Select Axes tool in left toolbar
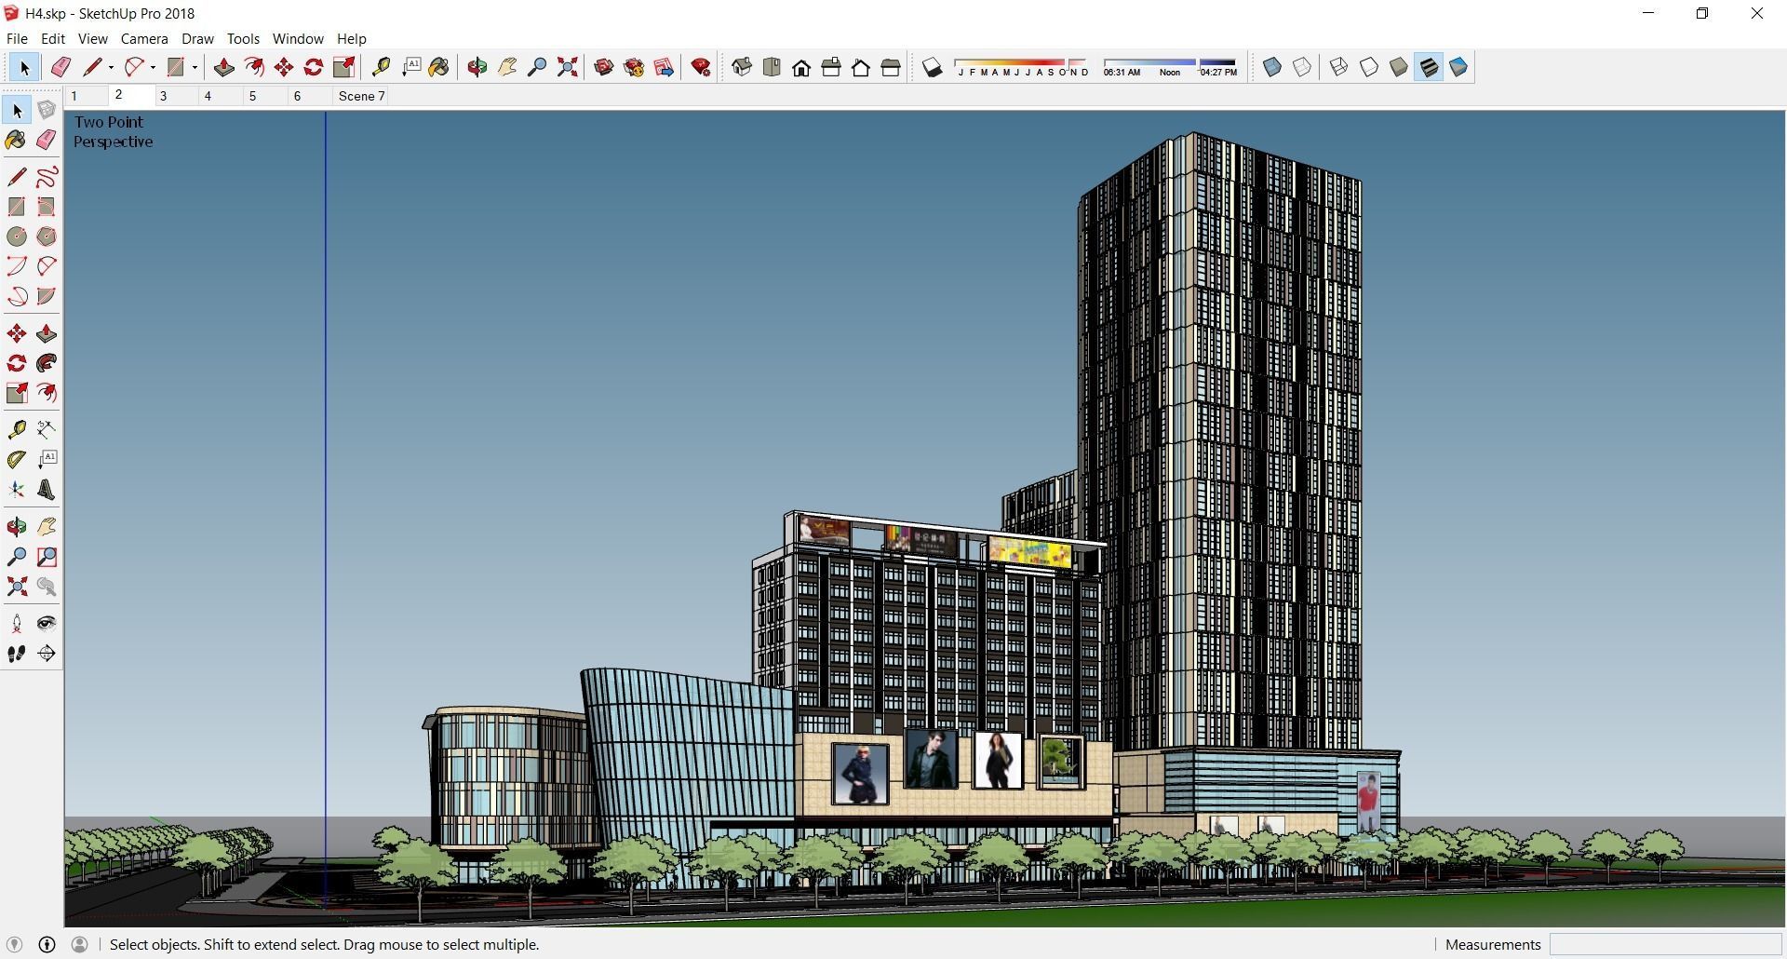 (x=17, y=490)
